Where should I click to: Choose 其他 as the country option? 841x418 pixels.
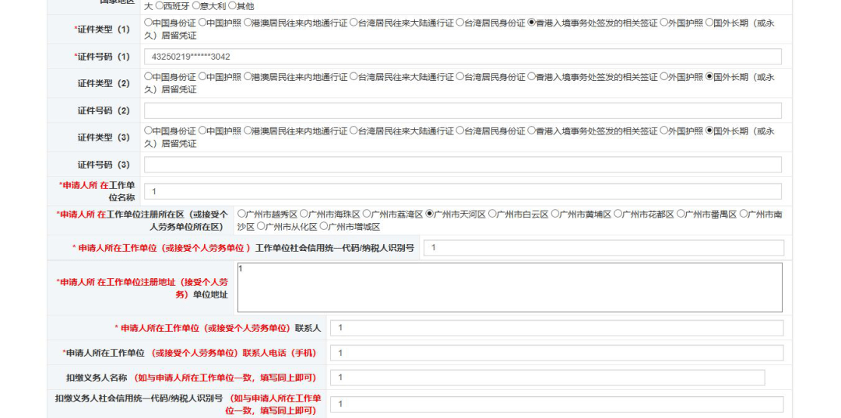[x=232, y=6]
